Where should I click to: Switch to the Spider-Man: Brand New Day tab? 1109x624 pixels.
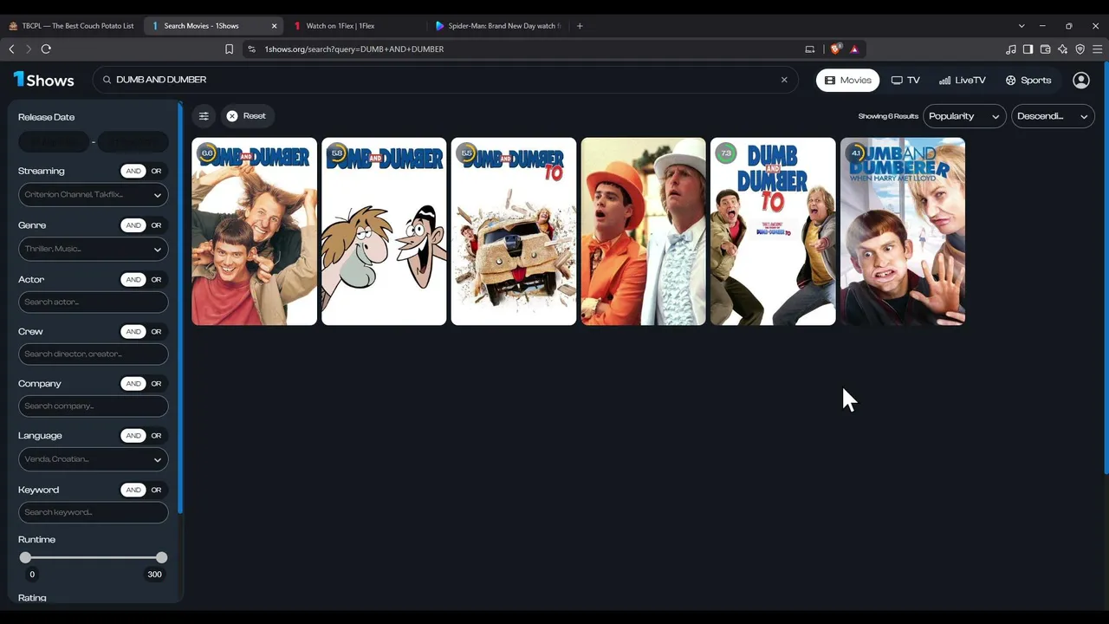(x=497, y=26)
